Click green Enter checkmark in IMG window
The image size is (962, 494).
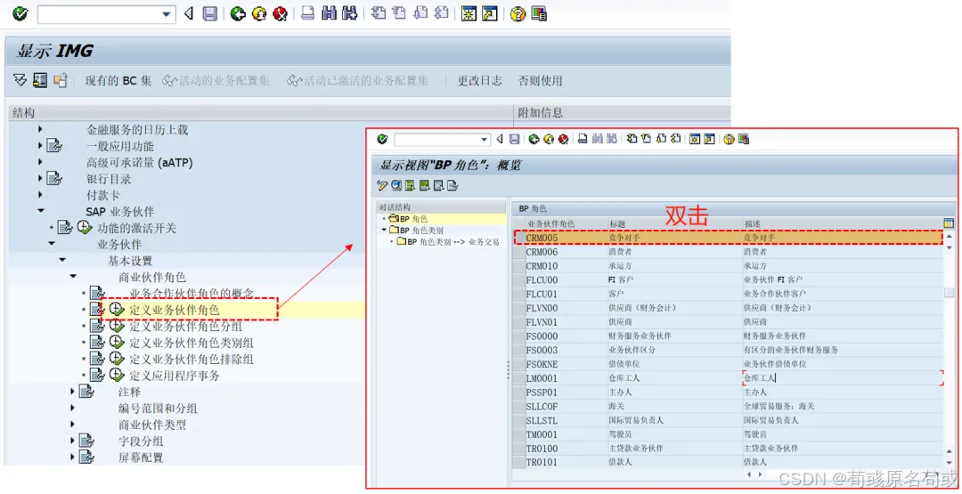coord(20,13)
